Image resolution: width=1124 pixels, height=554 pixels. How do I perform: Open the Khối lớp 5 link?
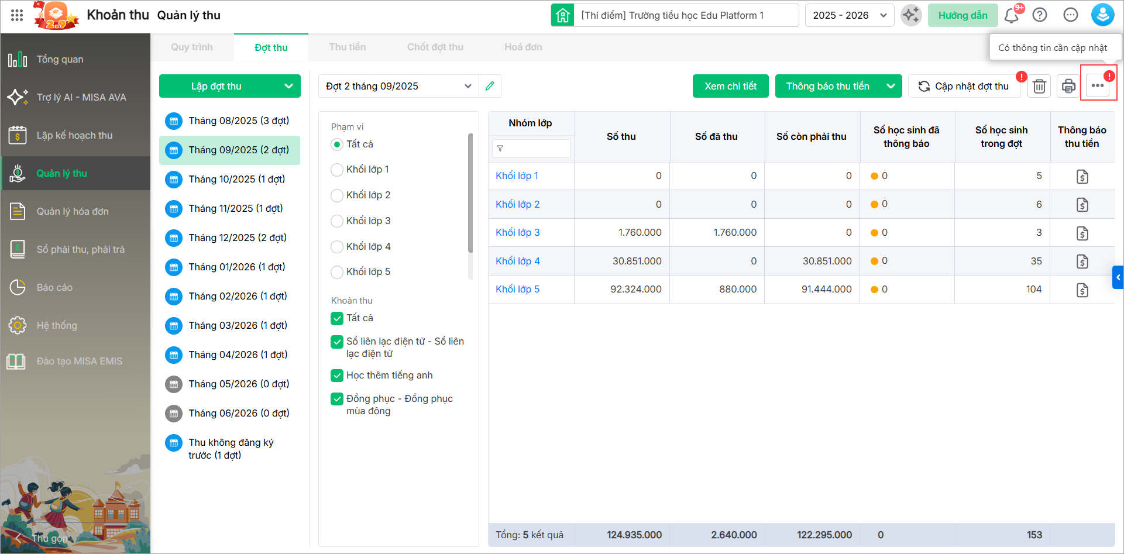(517, 289)
